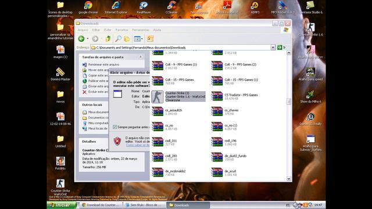372x209 pixels.
Task: Click 'Excluir este arquivo' task link
Action: coord(95,92)
